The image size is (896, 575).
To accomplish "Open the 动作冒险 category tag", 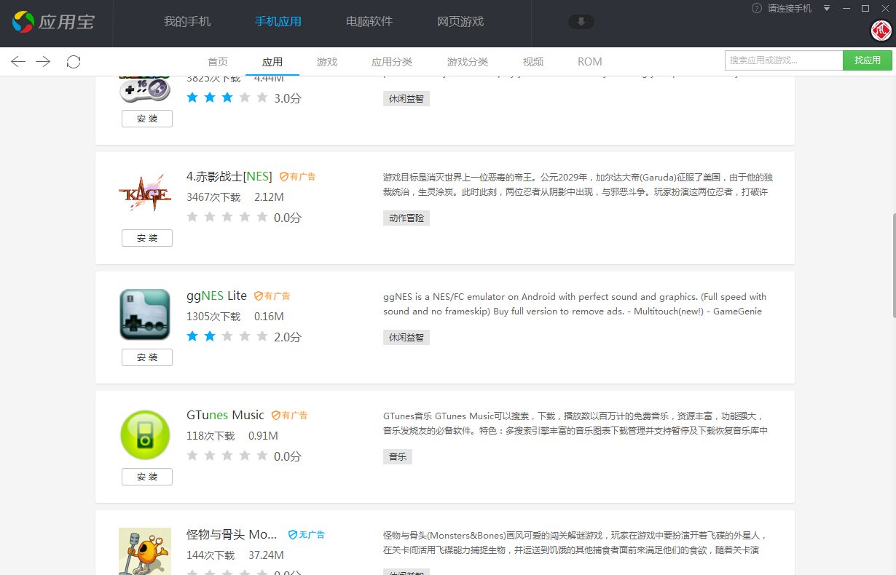I will (x=406, y=218).
